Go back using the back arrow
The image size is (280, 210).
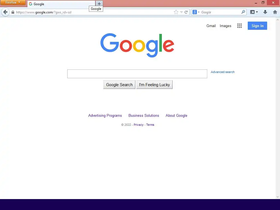click(x=5, y=12)
